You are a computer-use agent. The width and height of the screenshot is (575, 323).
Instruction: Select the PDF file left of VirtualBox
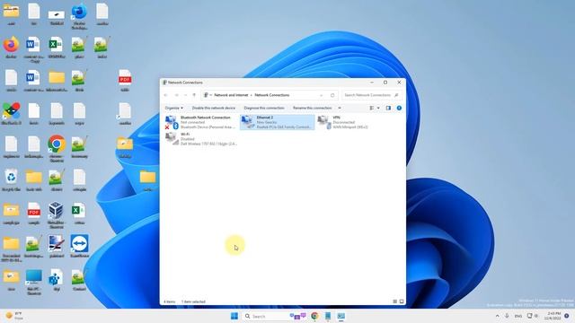click(34, 214)
